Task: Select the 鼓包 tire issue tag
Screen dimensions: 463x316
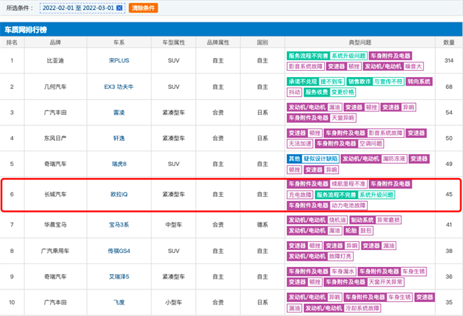Action: 366,231
